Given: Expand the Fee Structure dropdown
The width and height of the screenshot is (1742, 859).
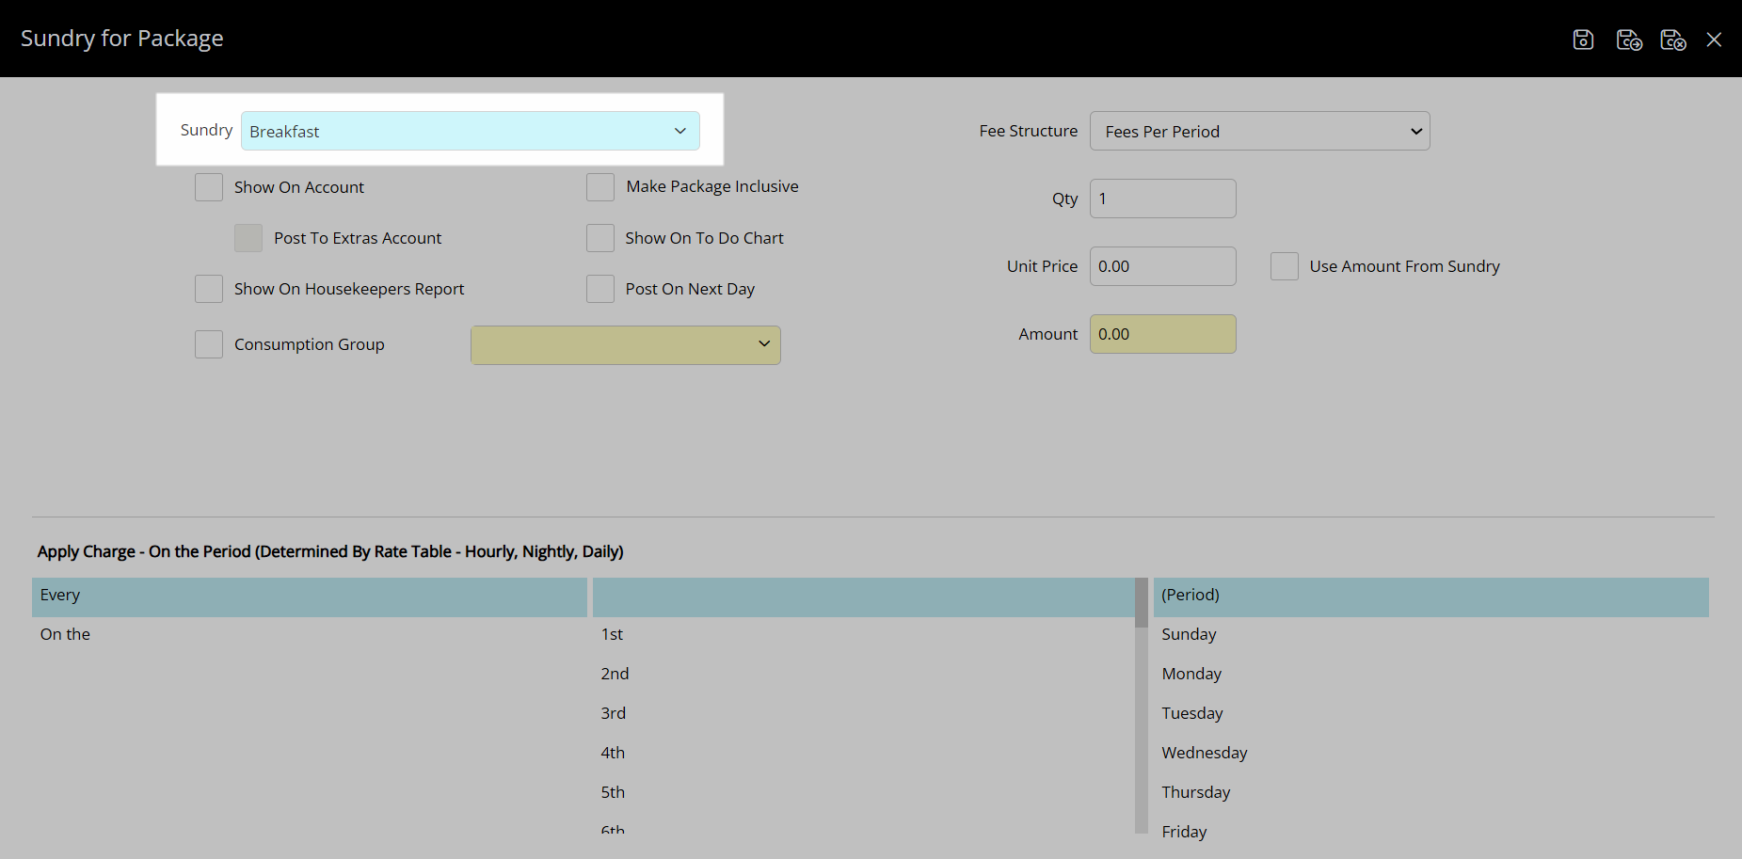Looking at the screenshot, I should (1259, 132).
